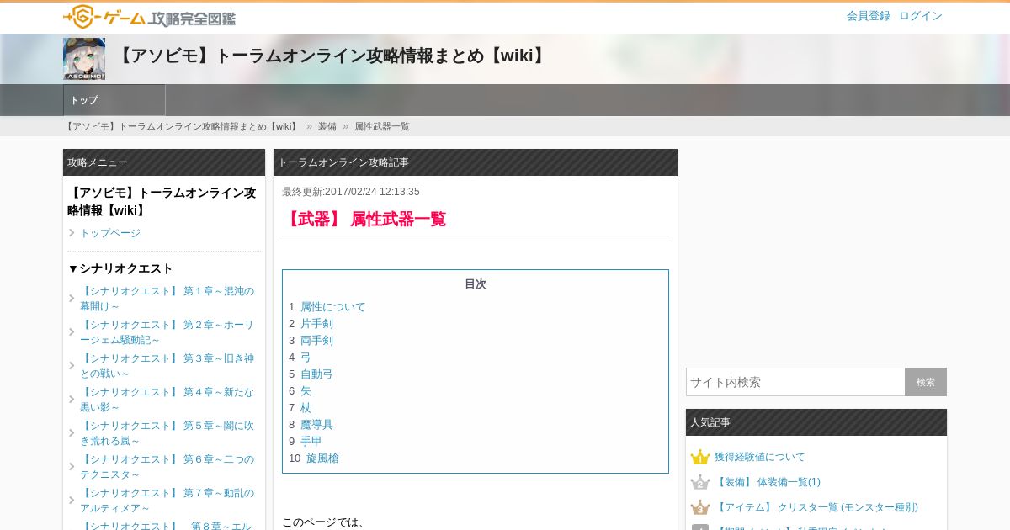This screenshot has height=530, width=1010.
Task: Click chevron arrow beside 第４章 quest link
Action: [72, 400]
